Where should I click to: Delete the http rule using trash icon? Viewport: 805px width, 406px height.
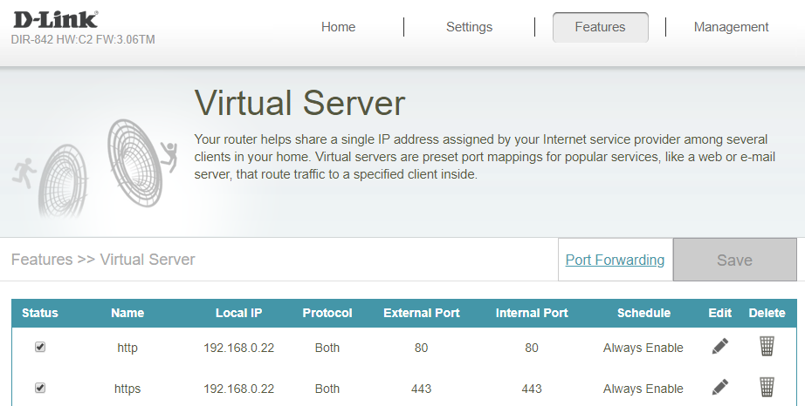coord(766,347)
